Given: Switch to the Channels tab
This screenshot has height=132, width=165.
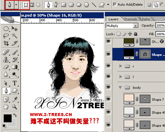Looking at the screenshot, I should (x=130, y=19).
